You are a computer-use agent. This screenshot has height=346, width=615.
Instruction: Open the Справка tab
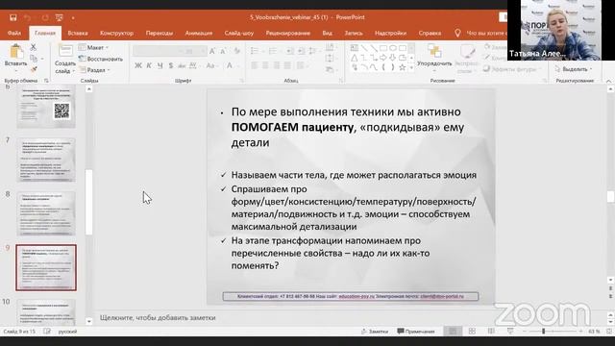430,34
